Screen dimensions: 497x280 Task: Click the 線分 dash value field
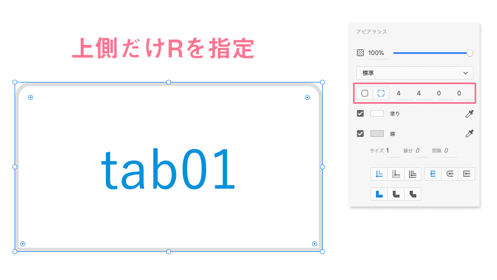pos(421,151)
